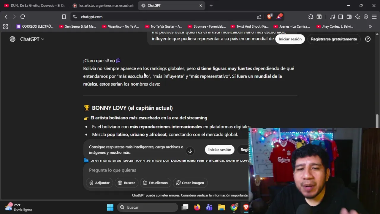Open the apps grid in bookmarks bar
Screen dimensions: 380x214
click(5, 26)
